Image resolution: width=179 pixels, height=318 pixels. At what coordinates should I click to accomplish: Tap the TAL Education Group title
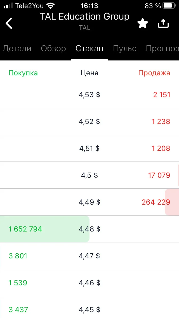coord(85,17)
